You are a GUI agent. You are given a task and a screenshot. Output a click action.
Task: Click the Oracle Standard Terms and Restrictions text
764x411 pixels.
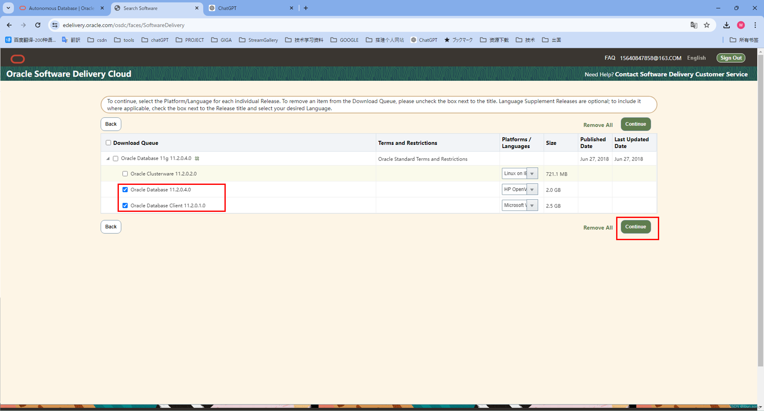click(x=423, y=159)
